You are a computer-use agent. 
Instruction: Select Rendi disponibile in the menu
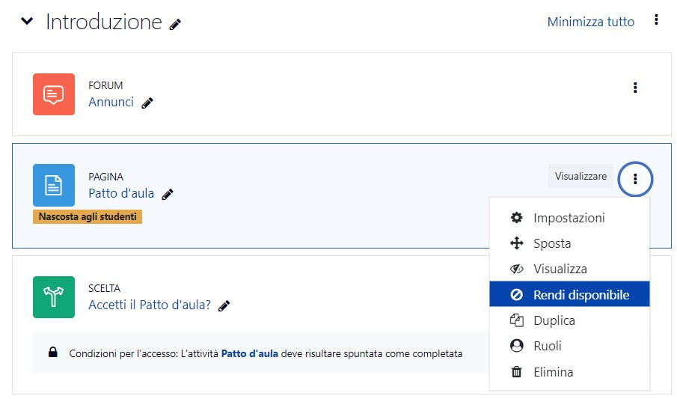tap(569, 294)
